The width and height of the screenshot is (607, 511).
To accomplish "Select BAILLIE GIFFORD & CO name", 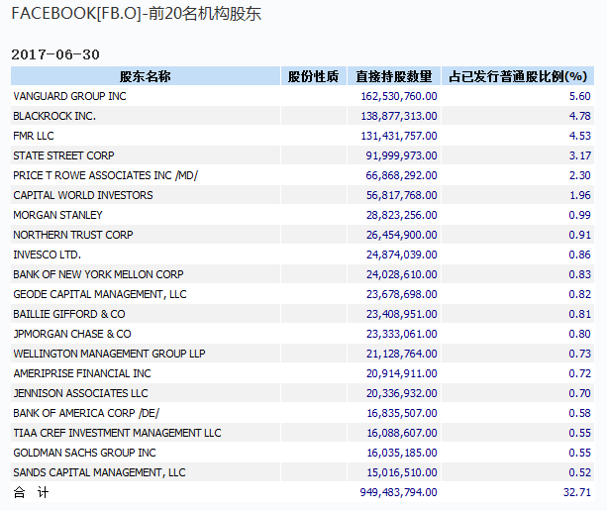I will [x=69, y=314].
